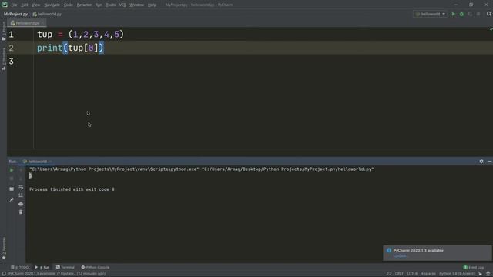Click the tup = (1,2,3,4,5) code line
The width and height of the screenshot is (493, 277).
tap(80, 34)
